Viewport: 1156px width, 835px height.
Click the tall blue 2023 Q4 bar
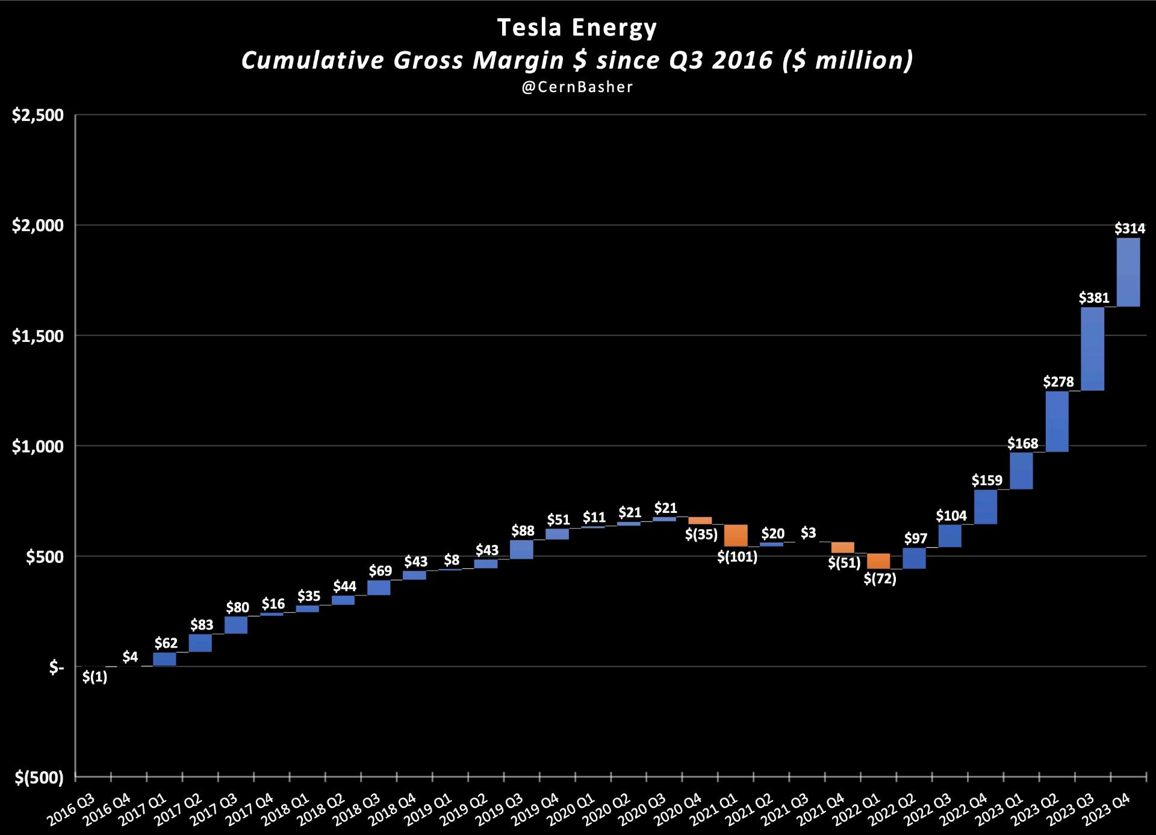click(1129, 272)
